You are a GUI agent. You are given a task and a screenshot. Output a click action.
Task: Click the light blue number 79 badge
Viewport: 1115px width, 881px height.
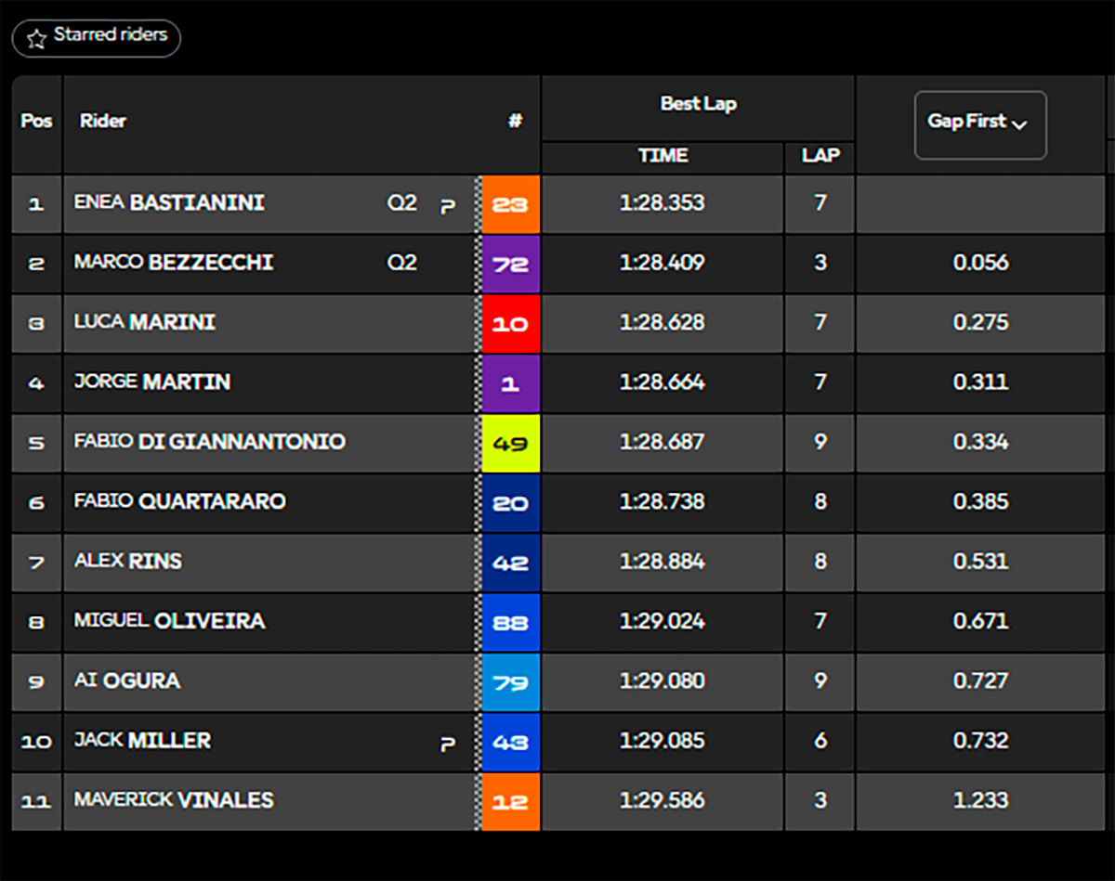[510, 681]
